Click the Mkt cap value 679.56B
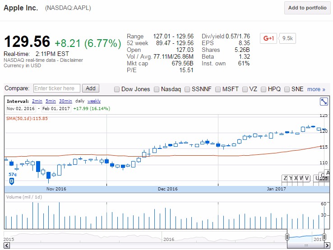333x250 pixels. click(x=182, y=64)
